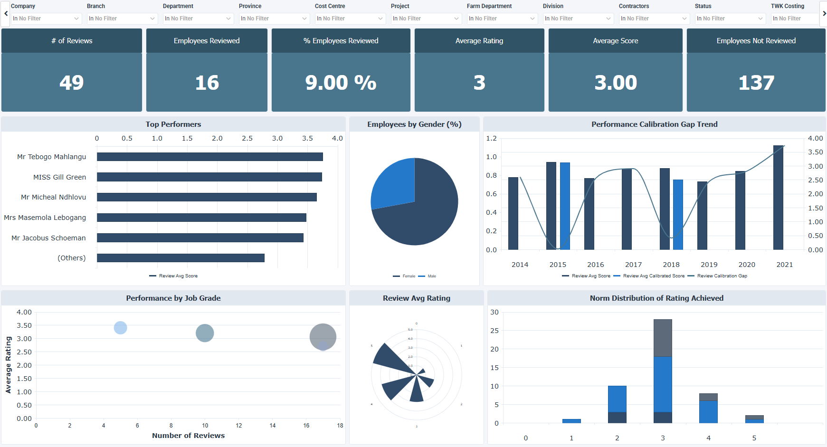Click the rating 3 stacked bar in Norm Distribution
Image resolution: width=827 pixels, height=447 pixels.
point(663,371)
